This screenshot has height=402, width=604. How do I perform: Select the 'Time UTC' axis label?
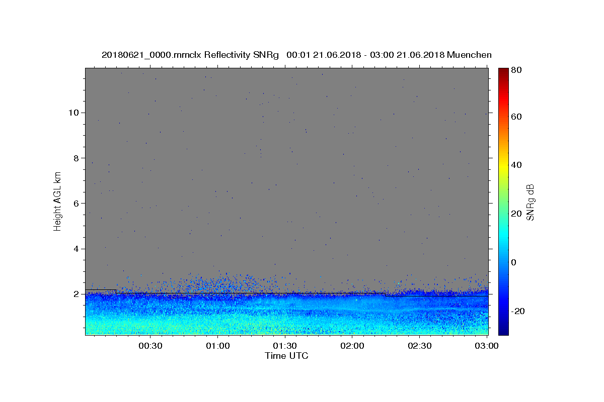[286, 356]
